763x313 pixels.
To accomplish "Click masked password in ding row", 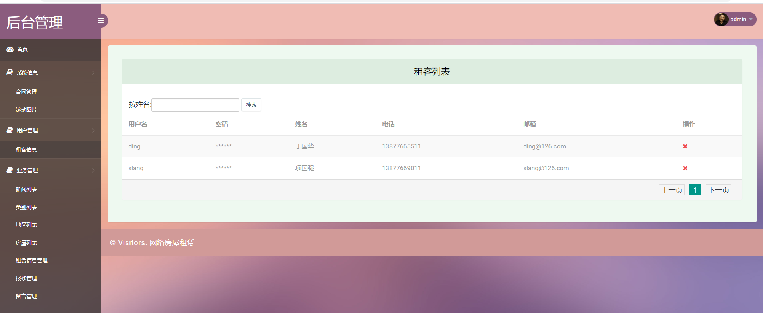I will [224, 146].
